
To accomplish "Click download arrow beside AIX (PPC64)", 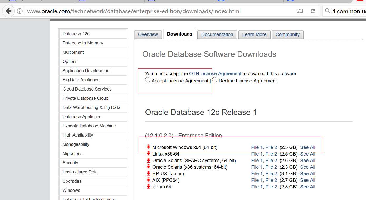I will tap(149, 180).
